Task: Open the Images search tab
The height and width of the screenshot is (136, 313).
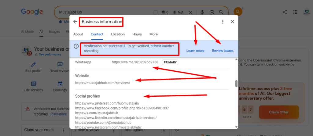Action: (x=54, y=31)
